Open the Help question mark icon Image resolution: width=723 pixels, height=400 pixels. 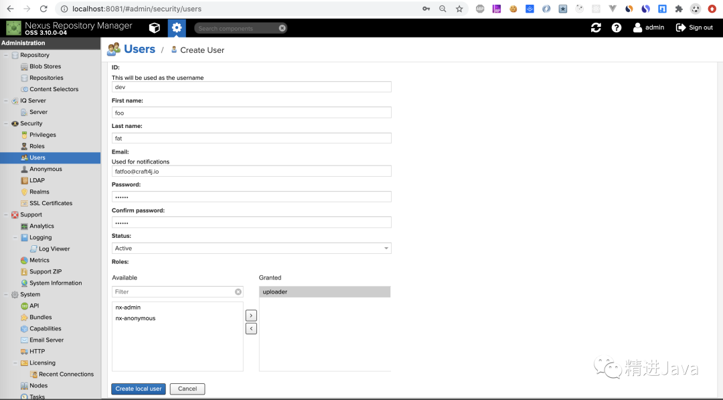(x=617, y=27)
